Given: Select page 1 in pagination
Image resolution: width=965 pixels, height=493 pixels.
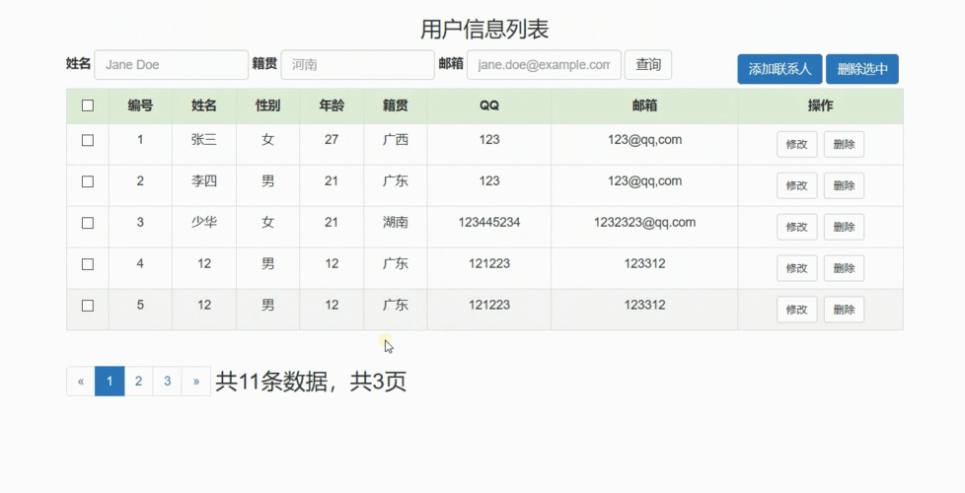Looking at the screenshot, I should tap(110, 382).
